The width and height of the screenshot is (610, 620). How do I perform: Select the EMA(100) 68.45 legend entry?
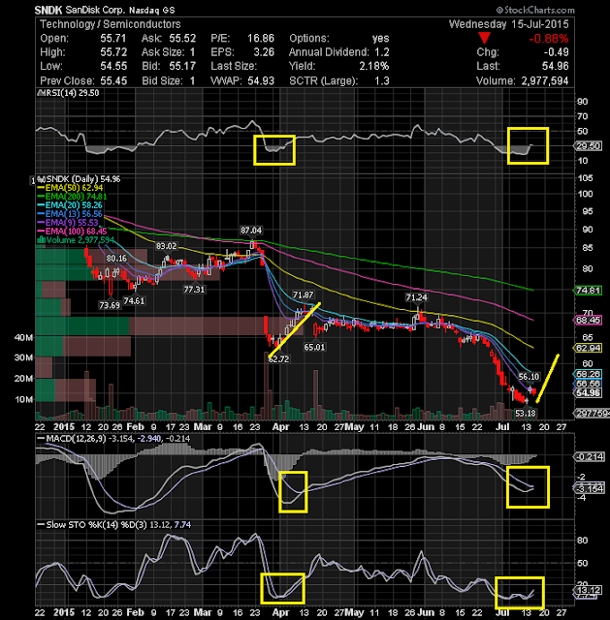72,232
